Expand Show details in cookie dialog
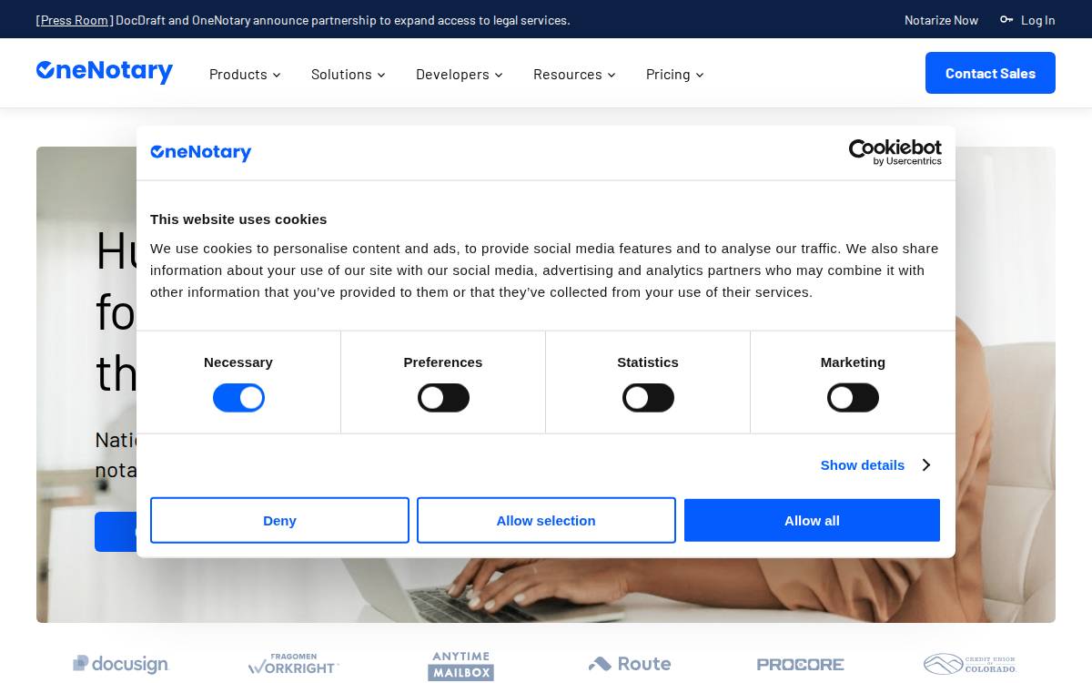Viewport: 1092px width, 683px height. tap(875, 465)
